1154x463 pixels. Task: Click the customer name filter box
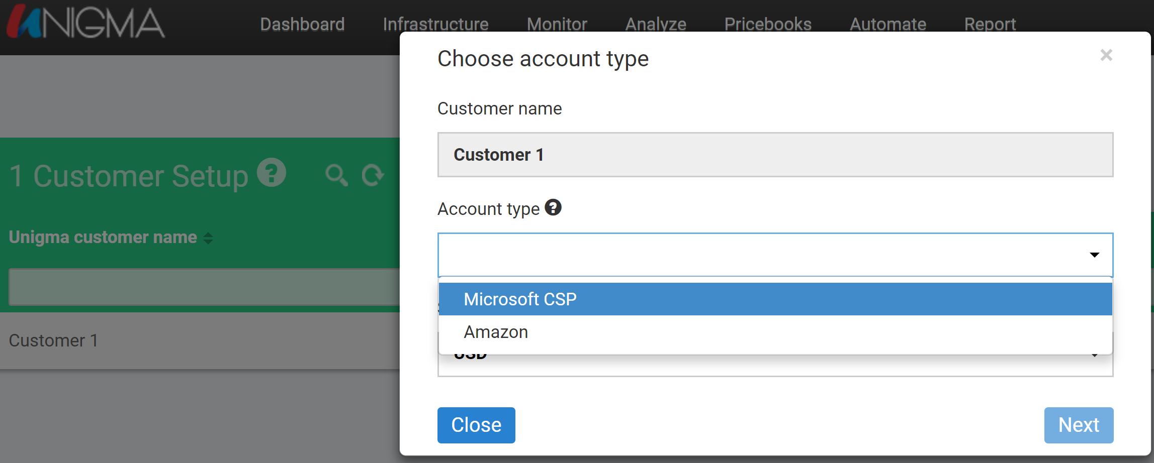point(204,287)
